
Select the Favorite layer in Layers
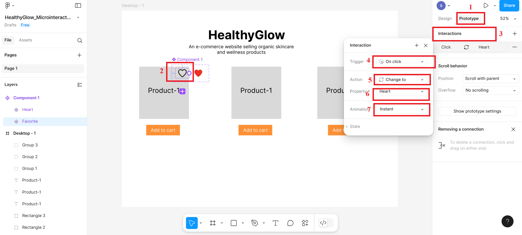30,121
